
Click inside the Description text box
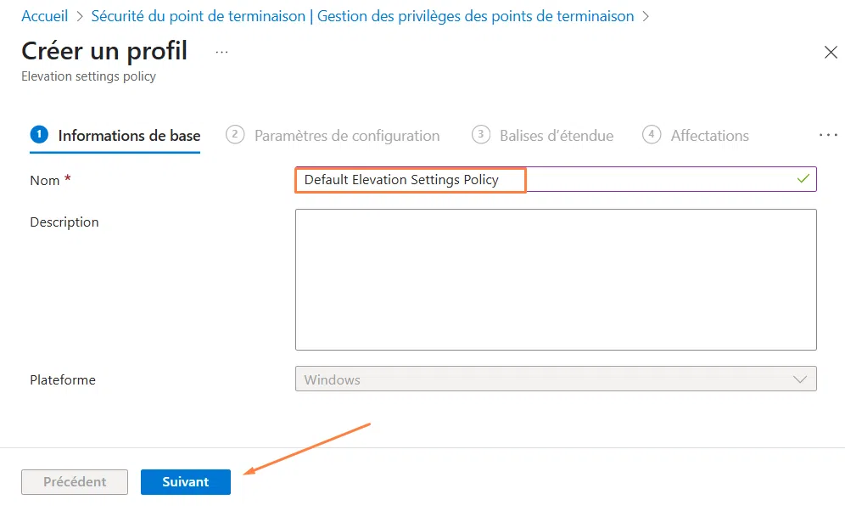point(556,278)
